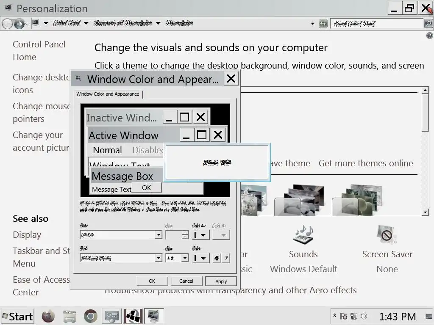434x325 pixels.
Task: Click OK in Window Color and Appearance dialog
Action: pos(152,281)
